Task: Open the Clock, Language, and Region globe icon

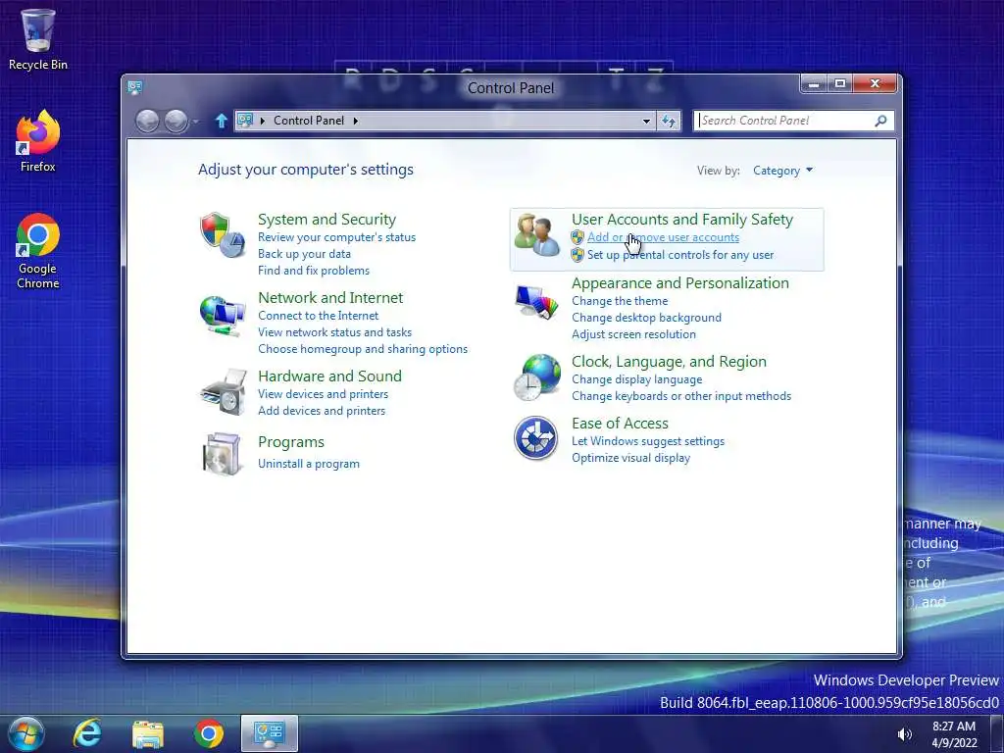Action: pyautogui.click(x=536, y=377)
